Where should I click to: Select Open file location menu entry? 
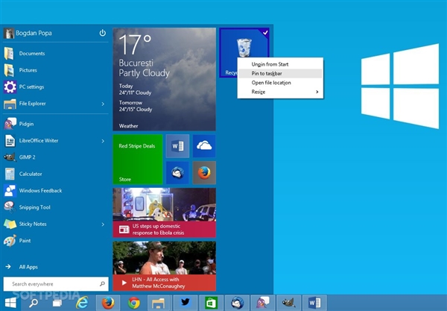coord(271,82)
